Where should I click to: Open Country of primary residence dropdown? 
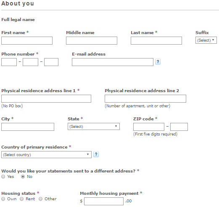pyautogui.click(x=46, y=155)
